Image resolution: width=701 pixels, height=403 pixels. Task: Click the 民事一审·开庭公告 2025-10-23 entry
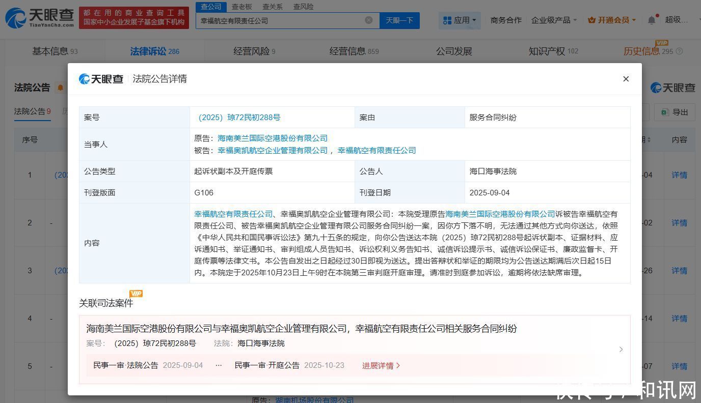point(289,365)
